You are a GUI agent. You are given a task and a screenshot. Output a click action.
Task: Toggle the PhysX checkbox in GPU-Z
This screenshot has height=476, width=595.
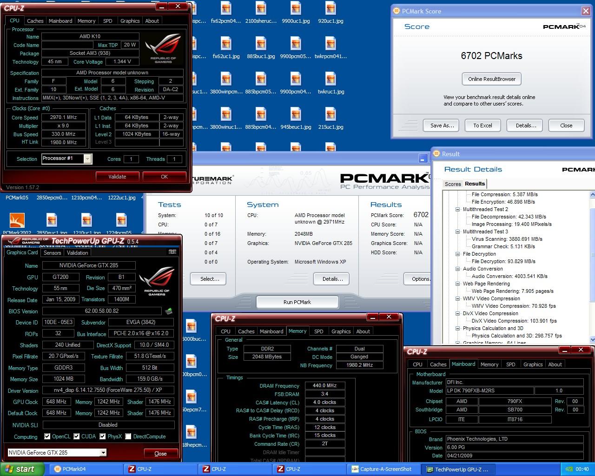(x=102, y=436)
